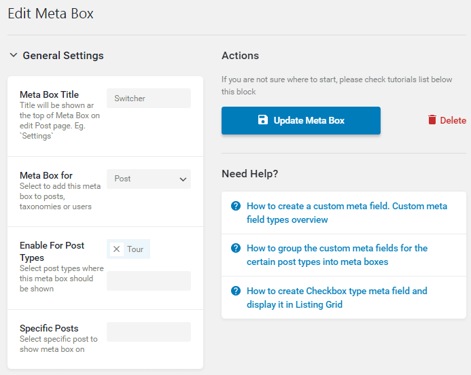This screenshot has height=375, width=471.
Task: Click the General Settings heading
Action: [63, 56]
